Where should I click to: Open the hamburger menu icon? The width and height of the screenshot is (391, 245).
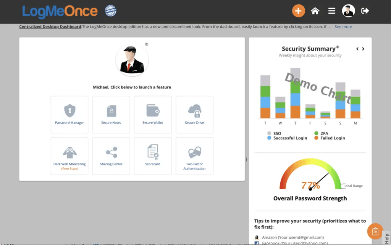click(x=332, y=11)
